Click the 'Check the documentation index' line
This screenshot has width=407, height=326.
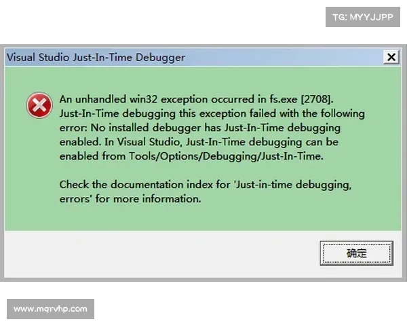pyautogui.click(x=206, y=185)
